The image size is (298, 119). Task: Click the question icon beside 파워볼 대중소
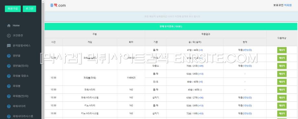tap(9, 76)
